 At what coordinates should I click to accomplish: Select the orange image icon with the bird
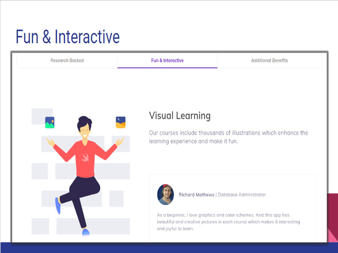click(x=121, y=121)
